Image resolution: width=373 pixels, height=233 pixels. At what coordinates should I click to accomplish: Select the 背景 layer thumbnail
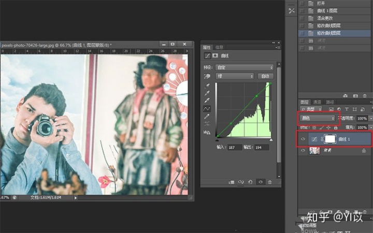(x=314, y=150)
